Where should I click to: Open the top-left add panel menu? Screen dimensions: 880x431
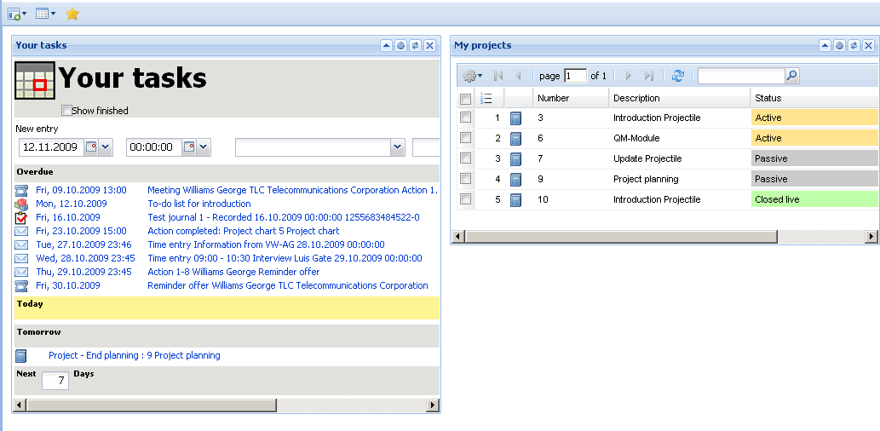click(16, 14)
